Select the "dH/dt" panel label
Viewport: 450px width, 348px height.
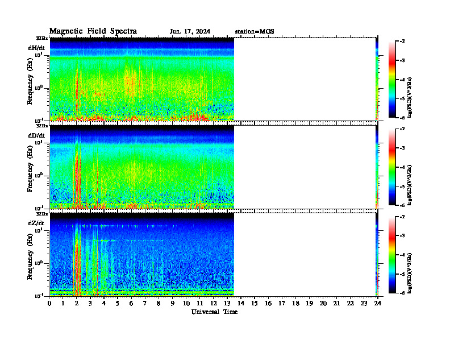36,48
